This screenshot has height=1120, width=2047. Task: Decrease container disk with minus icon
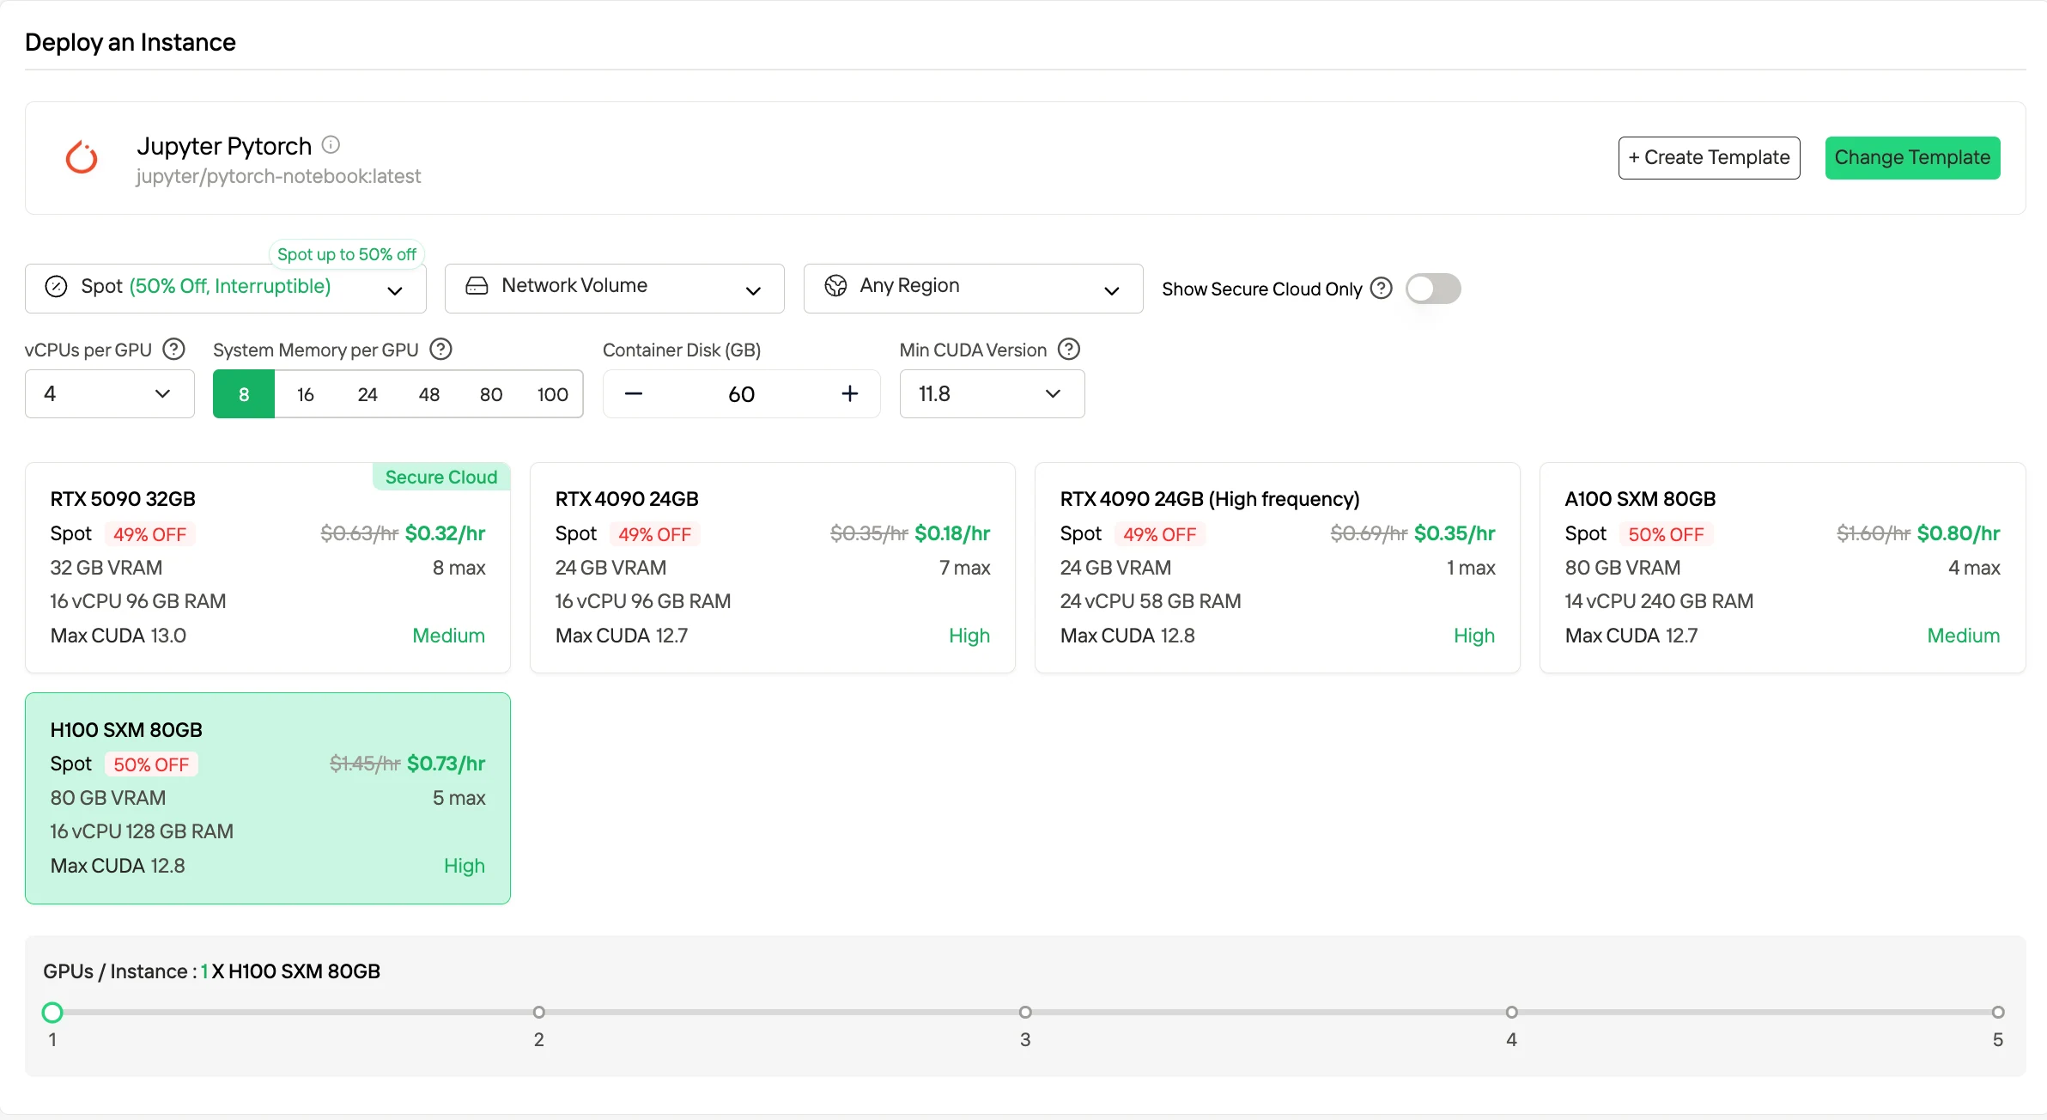(634, 394)
